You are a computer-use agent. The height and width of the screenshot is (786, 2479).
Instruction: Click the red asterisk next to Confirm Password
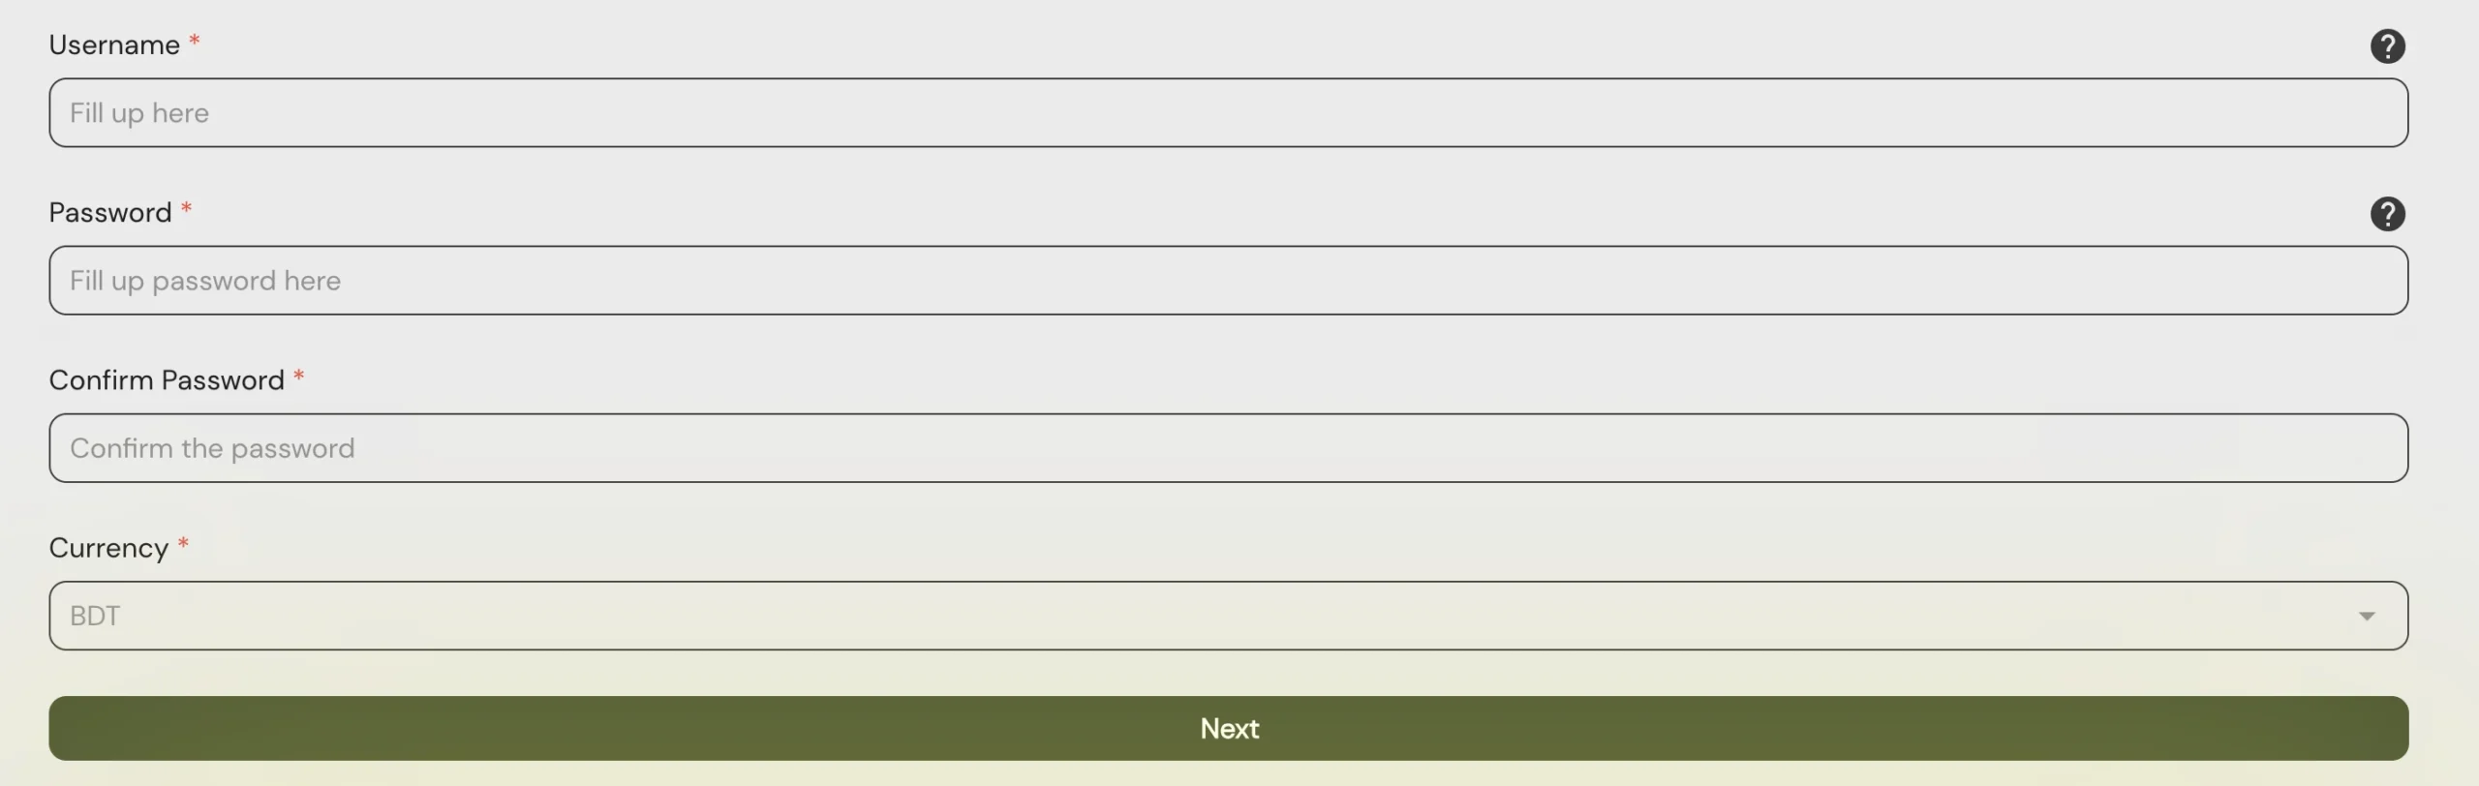[x=299, y=376]
